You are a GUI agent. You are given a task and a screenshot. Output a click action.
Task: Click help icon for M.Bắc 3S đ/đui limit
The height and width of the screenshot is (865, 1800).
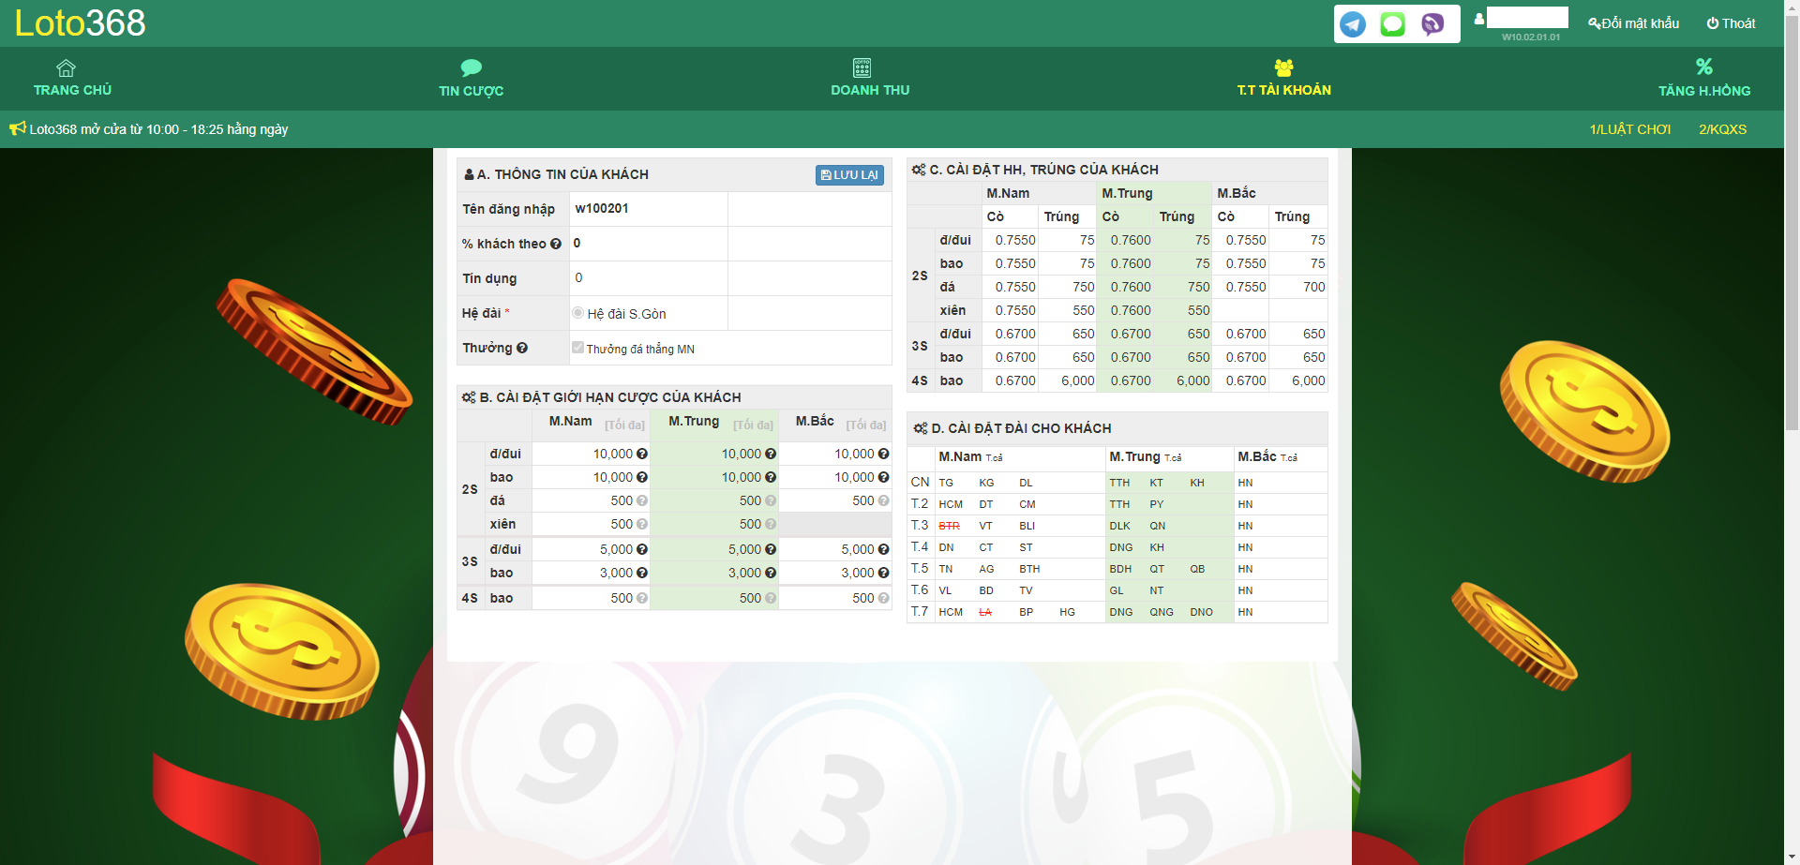(x=883, y=549)
